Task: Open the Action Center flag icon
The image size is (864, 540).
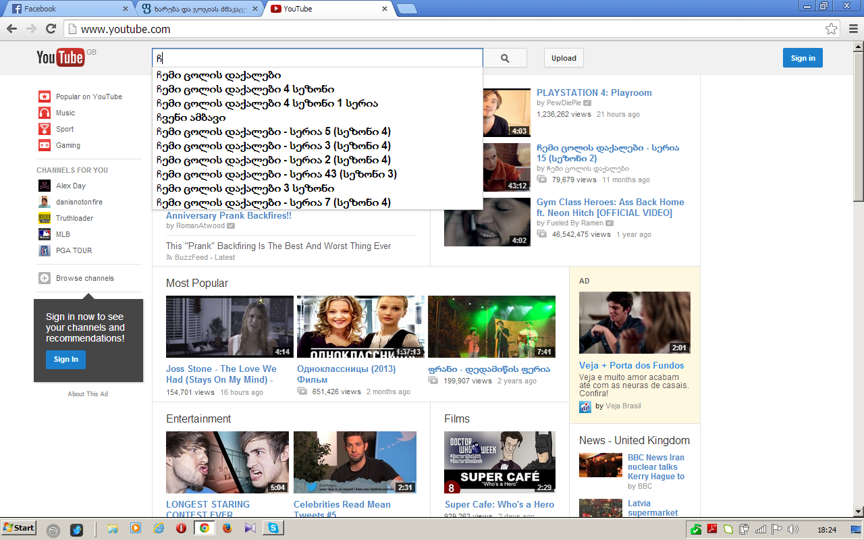Action: tap(777, 529)
